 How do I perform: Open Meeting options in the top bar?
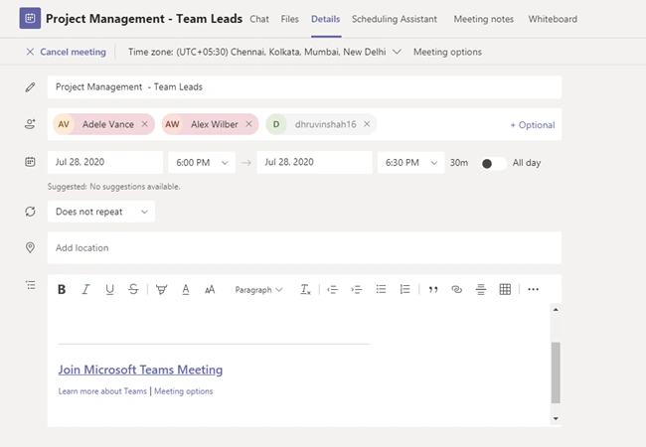[447, 52]
